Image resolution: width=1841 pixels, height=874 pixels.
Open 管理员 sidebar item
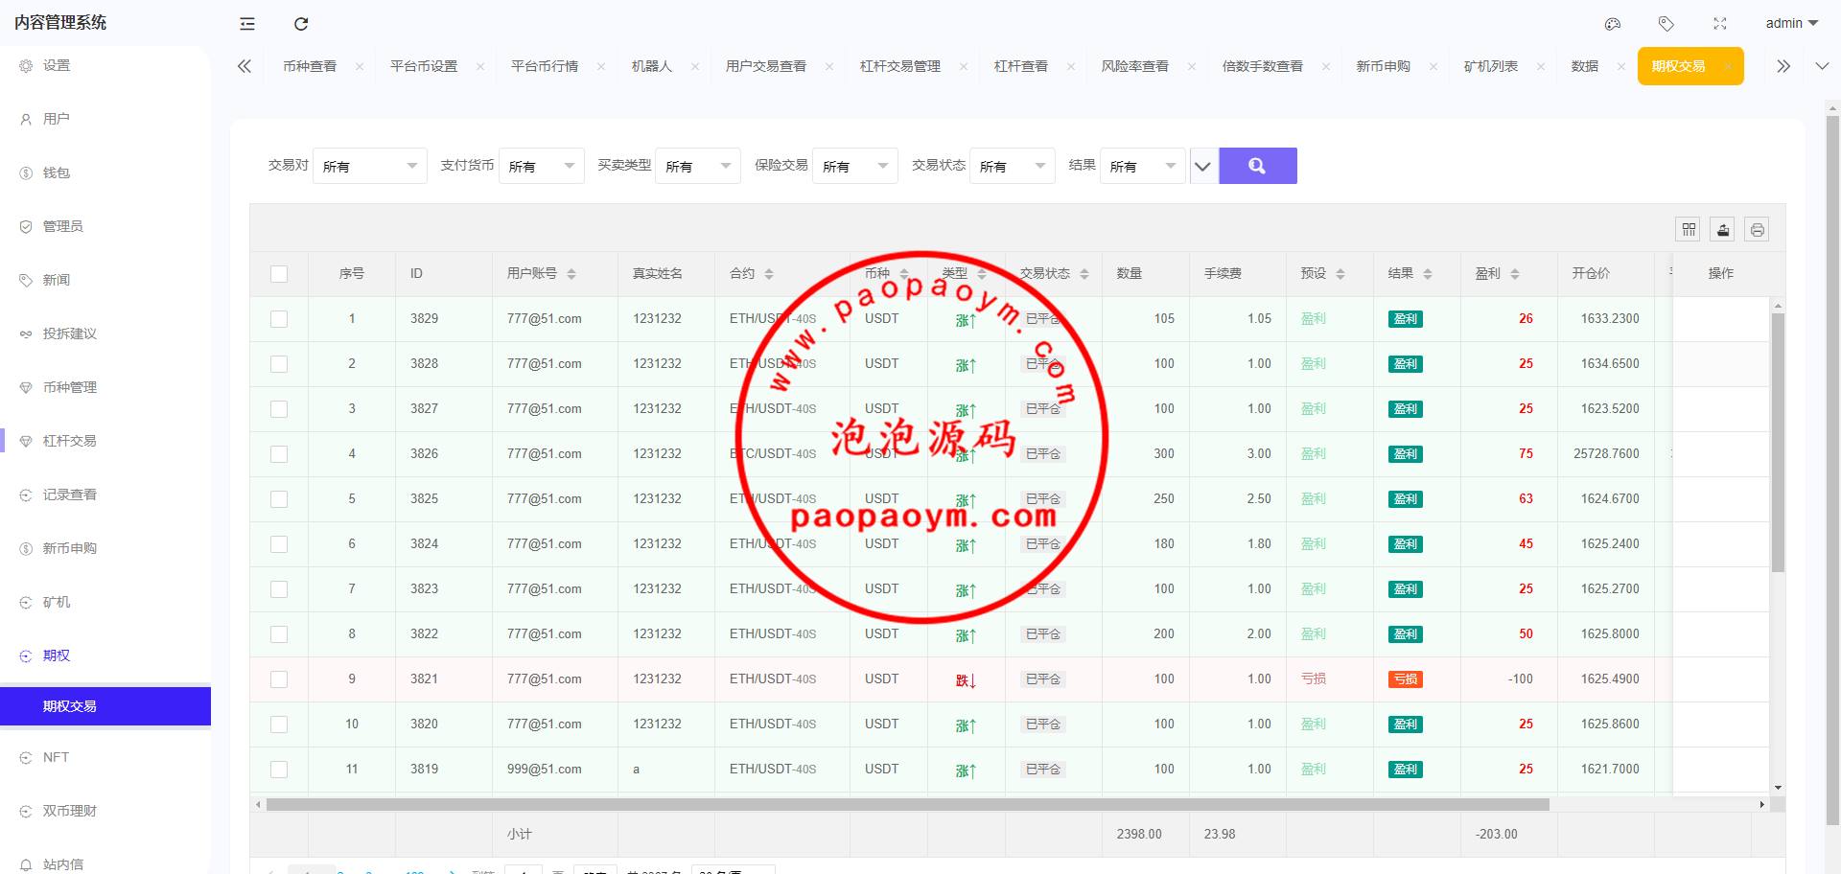[x=105, y=226]
